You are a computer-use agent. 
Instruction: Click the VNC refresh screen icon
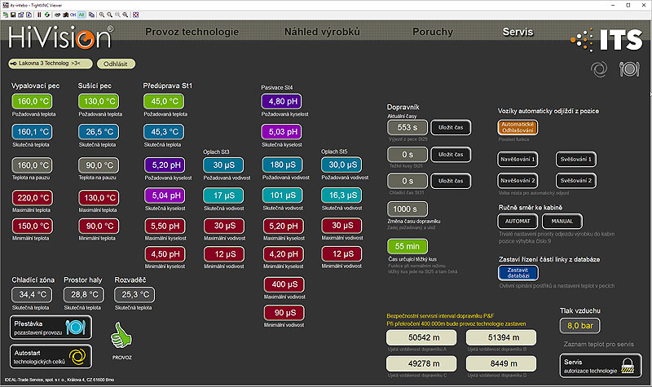point(48,15)
